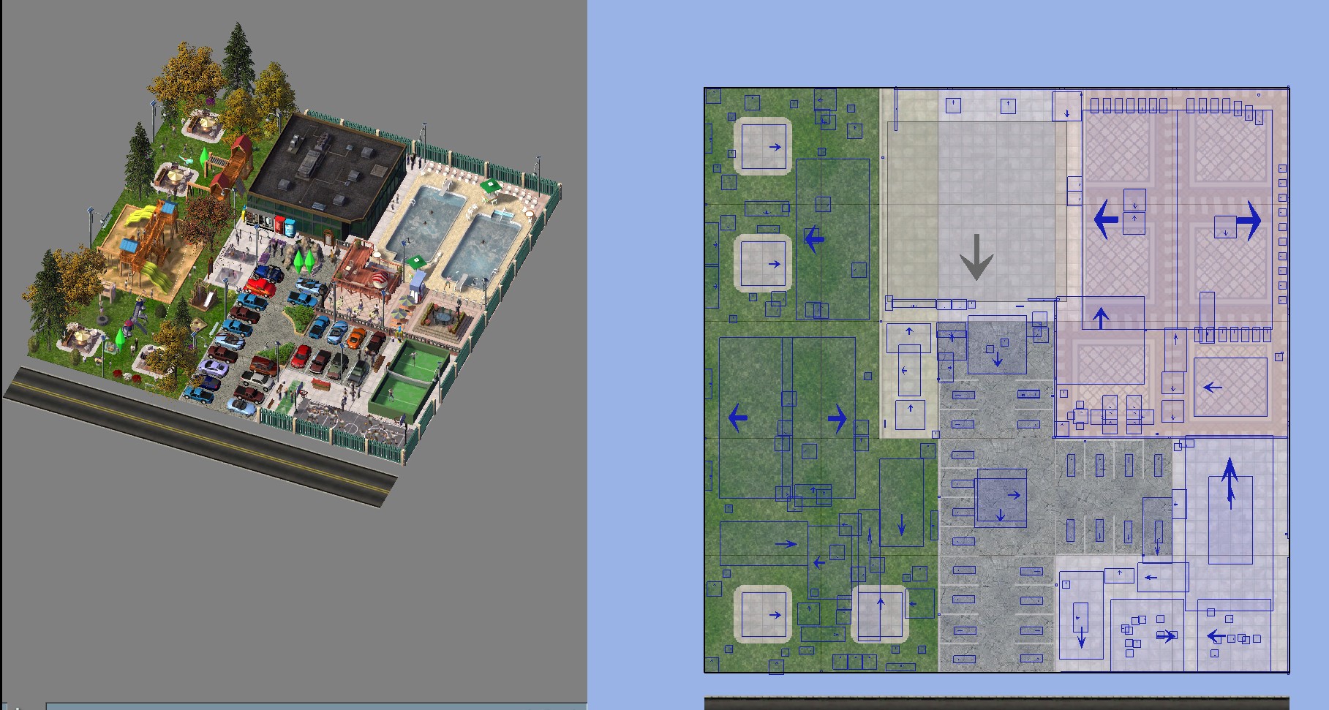Image resolution: width=1329 pixels, height=710 pixels.
Task: Click the bold right arrow on the right pool paving
Action: [x=1249, y=220]
